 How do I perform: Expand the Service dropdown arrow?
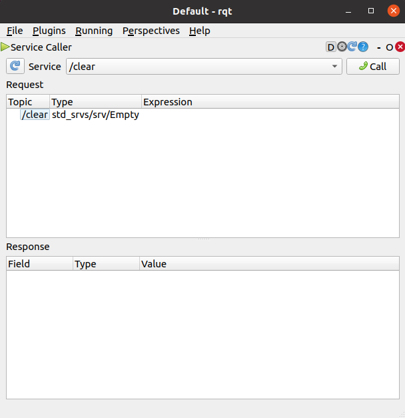334,67
